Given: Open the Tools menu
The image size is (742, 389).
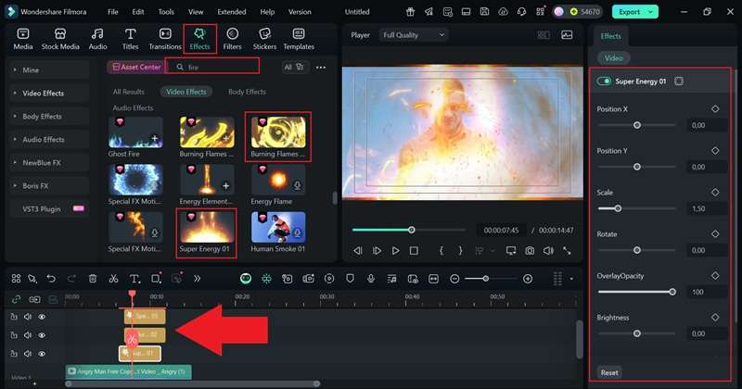Looking at the screenshot, I should pyautogui.click(x=166, y=12).
